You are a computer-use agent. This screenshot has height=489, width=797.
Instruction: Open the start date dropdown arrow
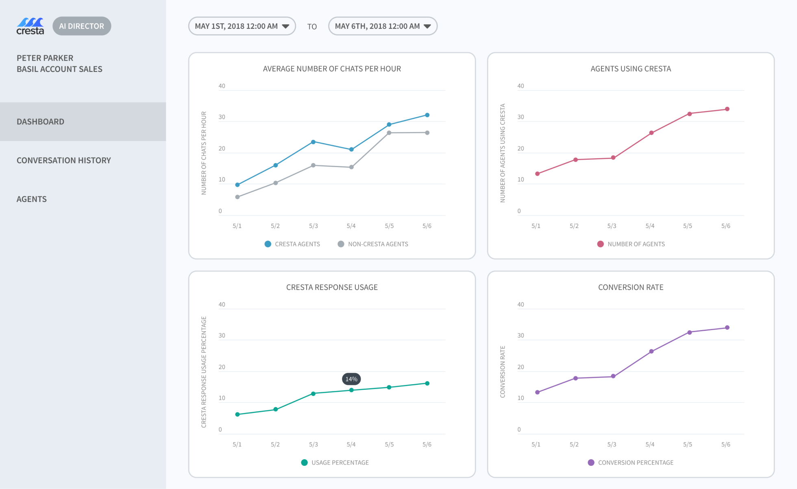point(286,26)
